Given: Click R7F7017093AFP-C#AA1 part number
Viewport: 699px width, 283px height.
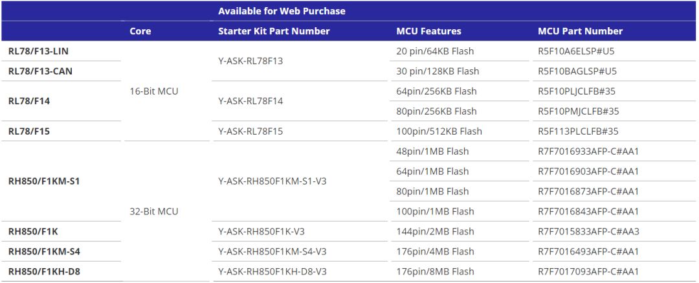Looking at the screenshot, I should [x=588, y=271].
